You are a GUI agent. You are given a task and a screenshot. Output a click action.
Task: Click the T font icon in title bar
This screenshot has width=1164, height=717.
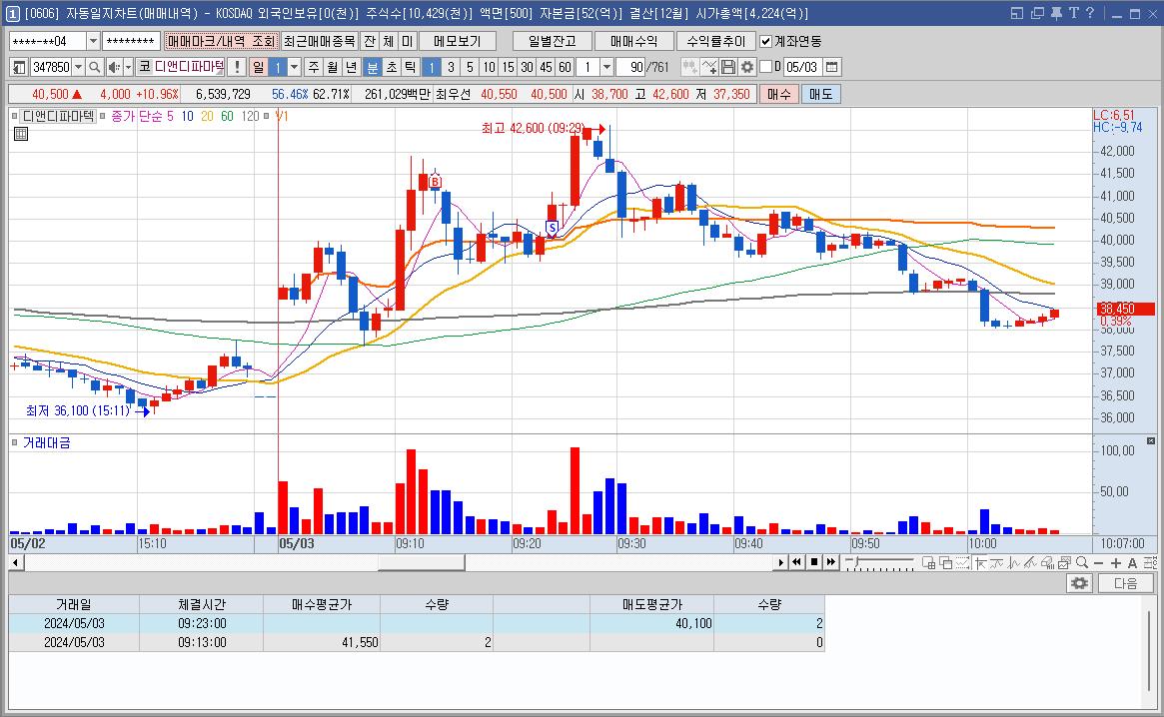[1073, 13]
